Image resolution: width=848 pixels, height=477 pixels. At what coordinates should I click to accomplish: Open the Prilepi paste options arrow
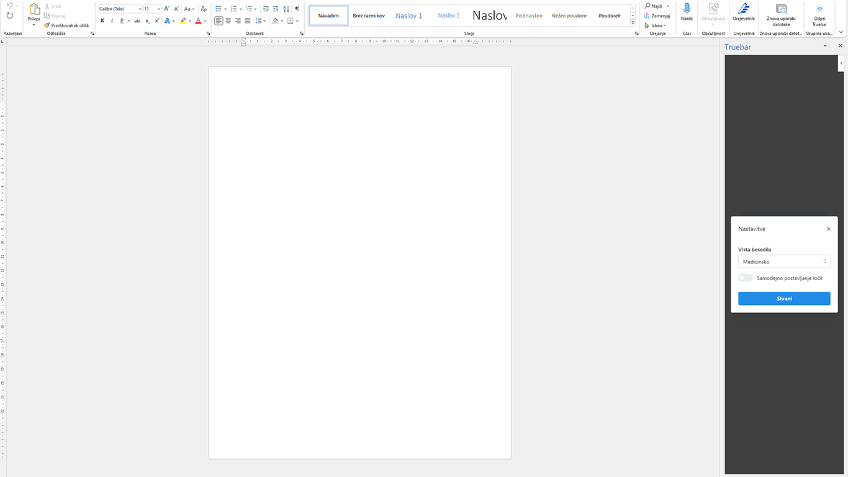(x=34, y=25)
